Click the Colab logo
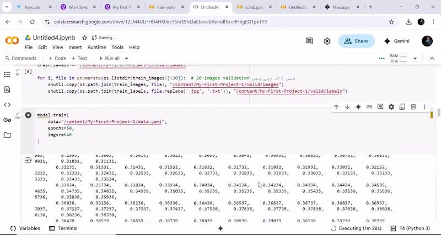This screenshot has width=441, height=235. point(12,41)
